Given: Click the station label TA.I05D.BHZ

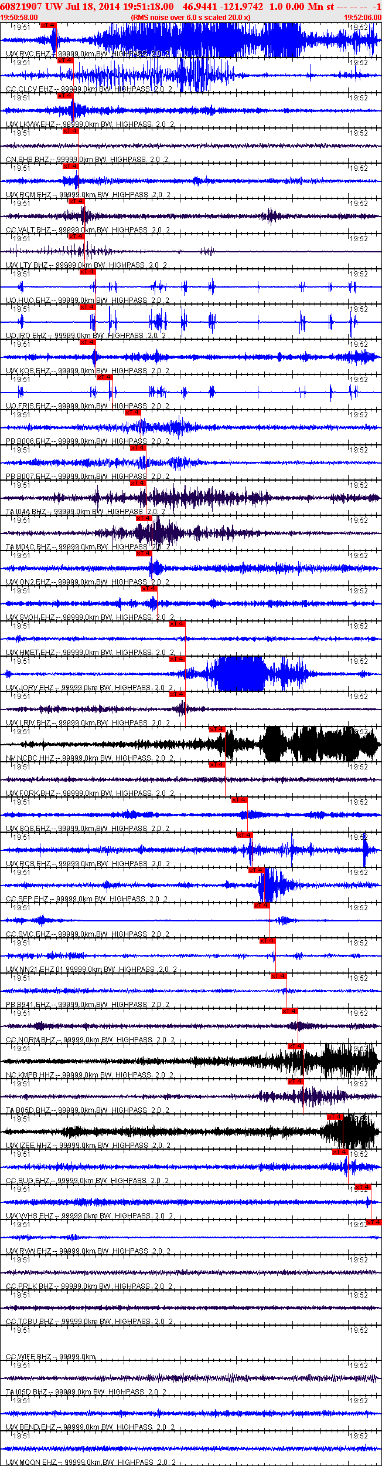Looking at the screenshot, I should point(27,1392).
